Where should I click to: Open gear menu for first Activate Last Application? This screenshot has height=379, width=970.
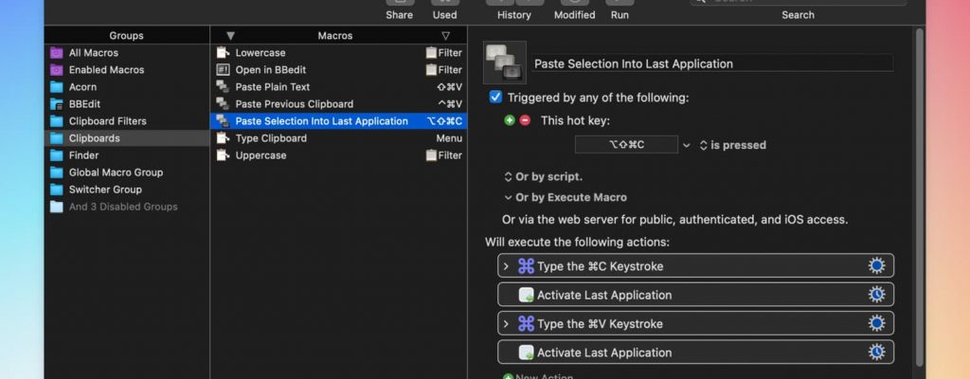coord(876,295)
